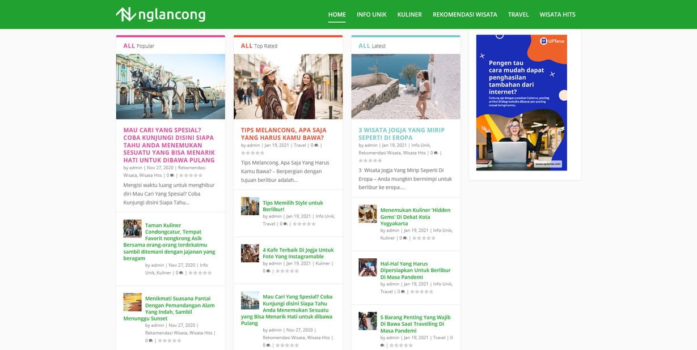Click star rating under Tips Melancong post
697x350 pixels.
pyautogui.click(x=253, y=153)
